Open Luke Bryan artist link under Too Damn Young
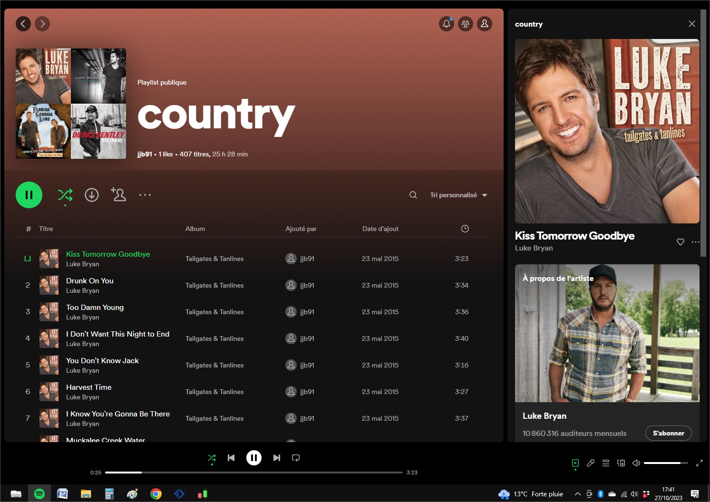This screenshot has width=710, height=502. 83,317
